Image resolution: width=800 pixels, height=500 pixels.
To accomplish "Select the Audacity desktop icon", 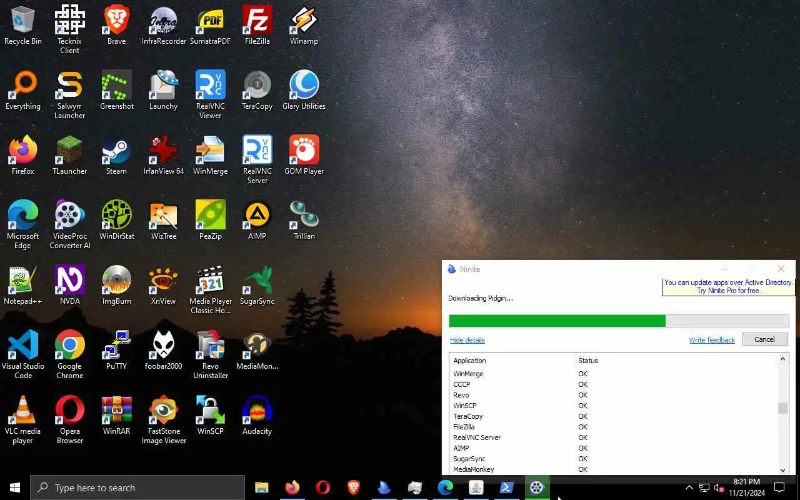I will [257, 416].
